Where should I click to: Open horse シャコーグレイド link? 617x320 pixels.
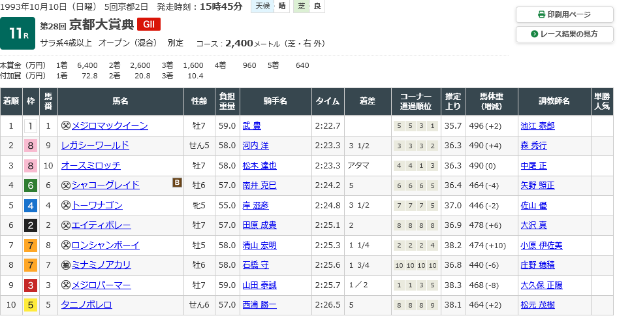click(106, 185)
